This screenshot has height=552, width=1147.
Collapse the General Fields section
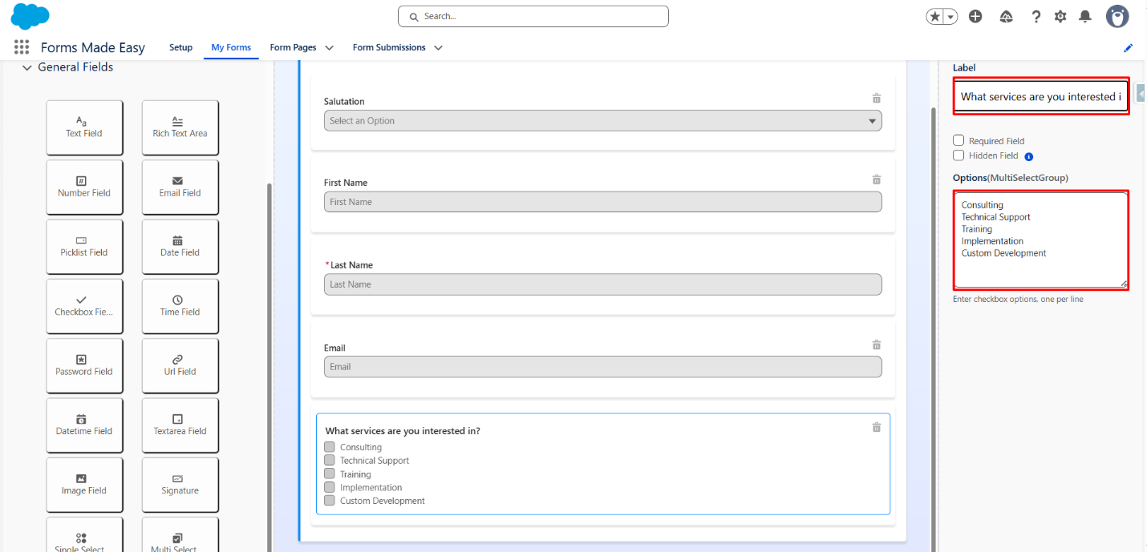[x=27, y=68]
